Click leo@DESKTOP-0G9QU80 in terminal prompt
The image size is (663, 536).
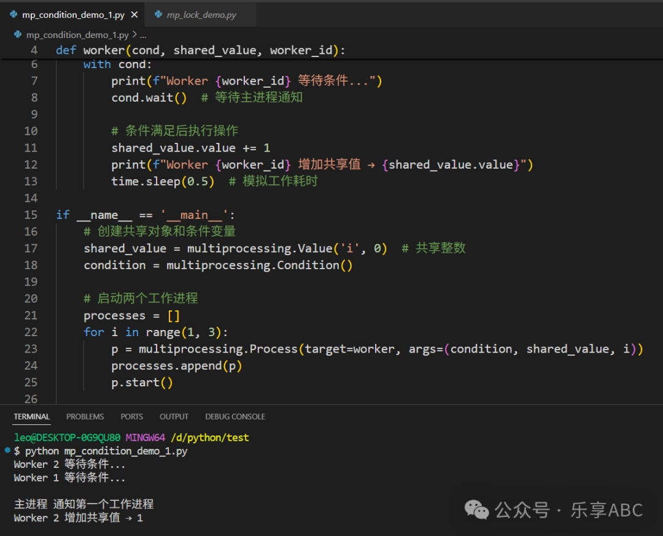[x=68, y=438]
